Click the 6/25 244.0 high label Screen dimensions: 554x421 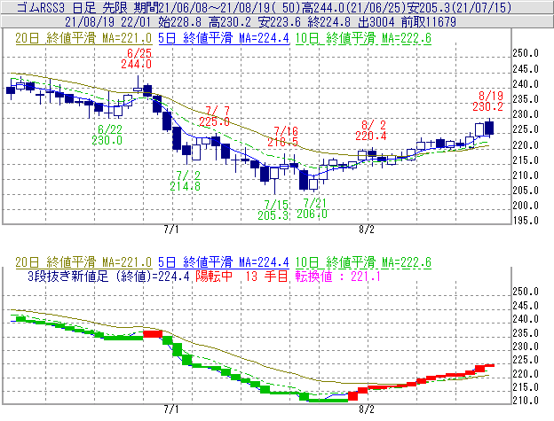pyautogui.click(x=137, y=58)
